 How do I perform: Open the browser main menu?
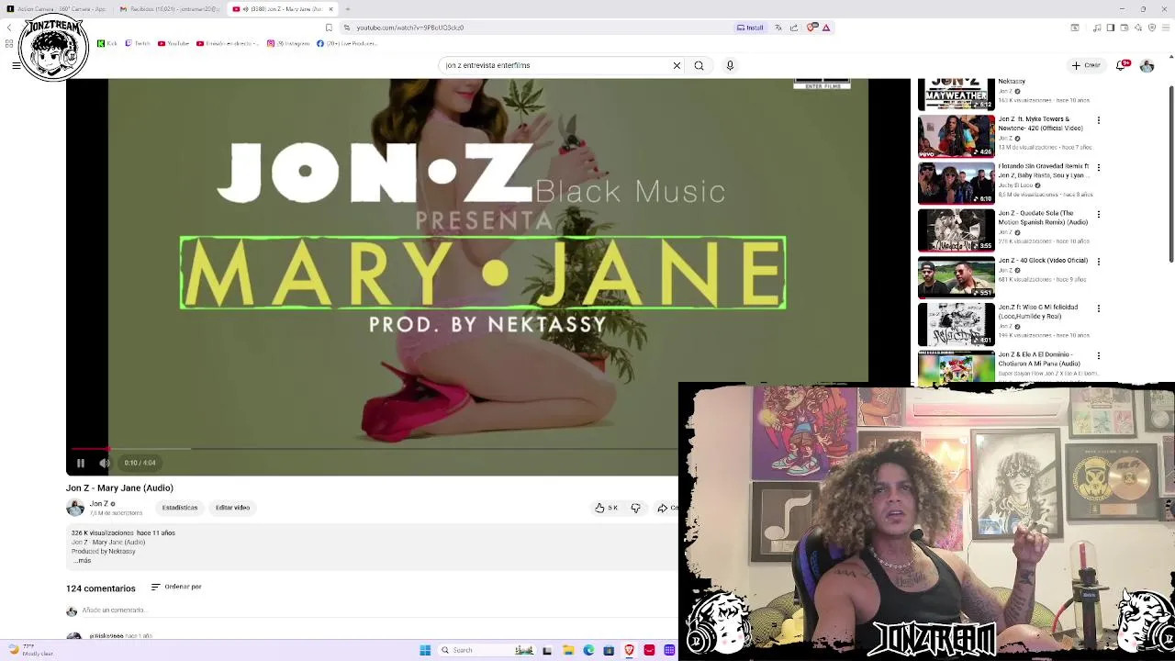coord(1167,28)
